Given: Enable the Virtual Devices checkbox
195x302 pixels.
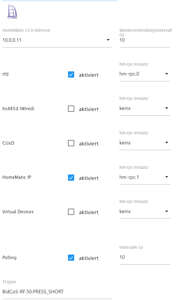Looking at the screenshot, I should 71,212.
